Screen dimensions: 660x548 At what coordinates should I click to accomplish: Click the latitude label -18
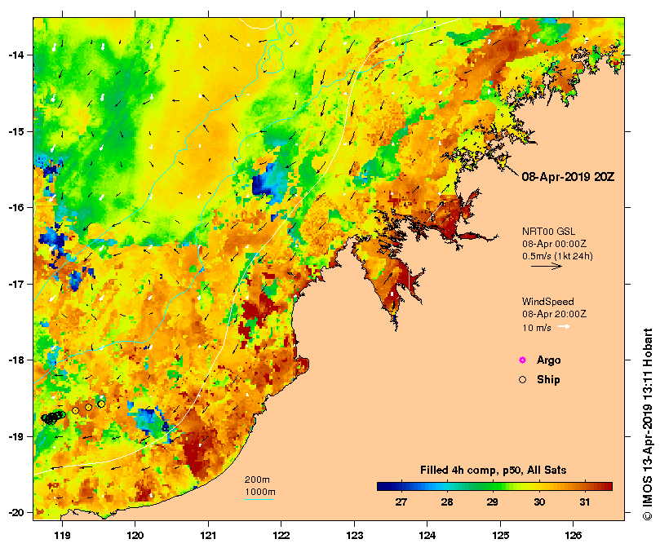tap(16, 360)
